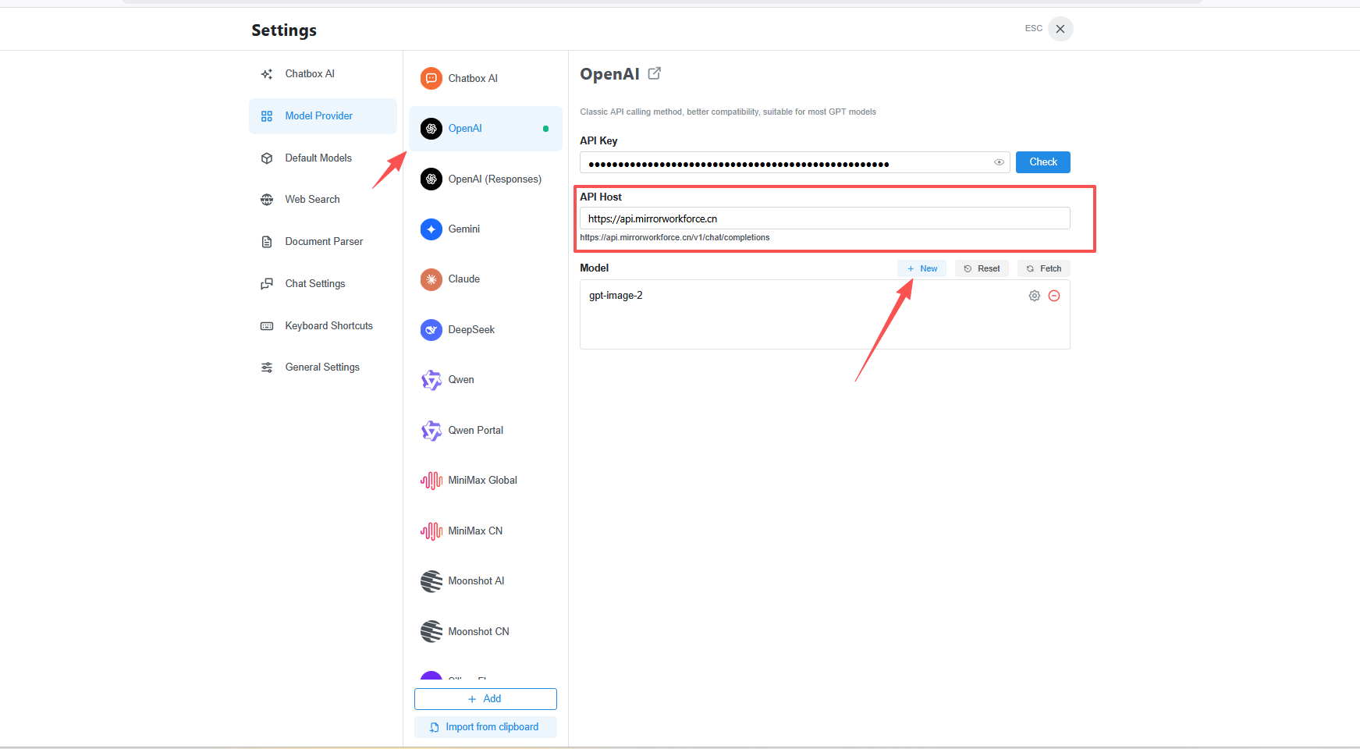Select the MiniMax Global provider icon
This screenshot has height=749, width=1360.
click(x=431, y=481)
